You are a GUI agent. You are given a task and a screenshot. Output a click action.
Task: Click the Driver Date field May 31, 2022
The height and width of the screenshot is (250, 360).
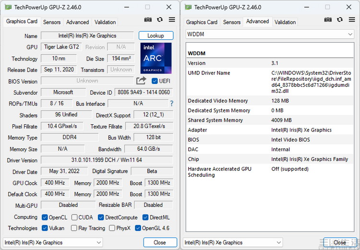tap(64, 171)
